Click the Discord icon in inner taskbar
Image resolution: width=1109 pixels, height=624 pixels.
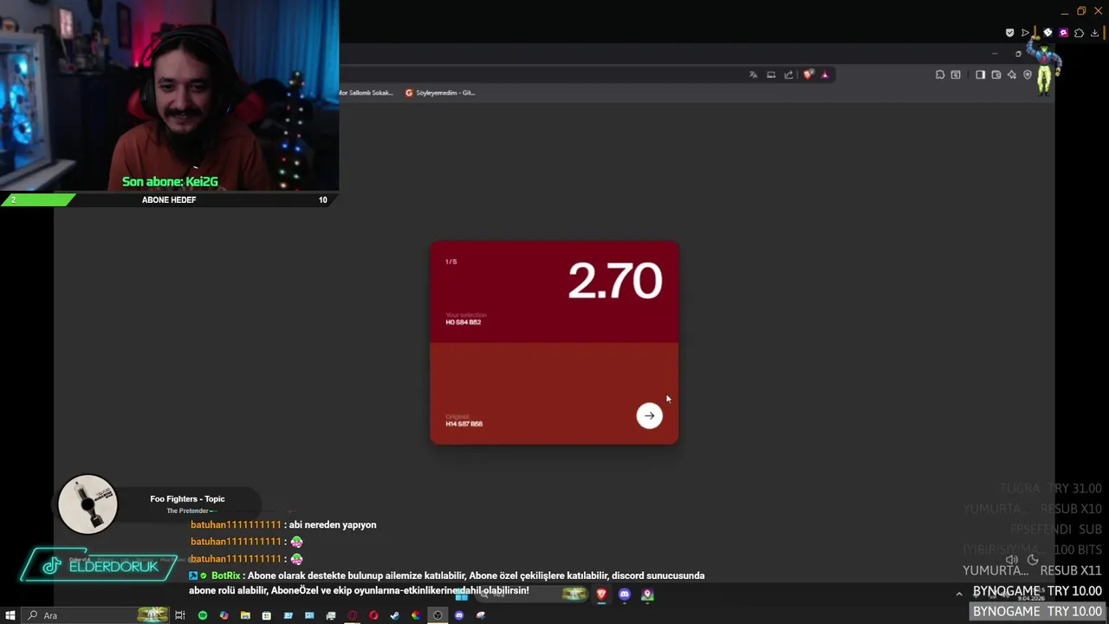click(x=625, y=595)
